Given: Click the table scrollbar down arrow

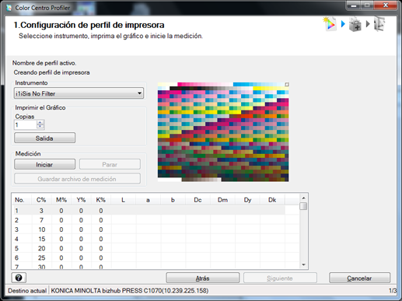Looking at the screenshot, I should pyautogui.click(x=303, y=264).
